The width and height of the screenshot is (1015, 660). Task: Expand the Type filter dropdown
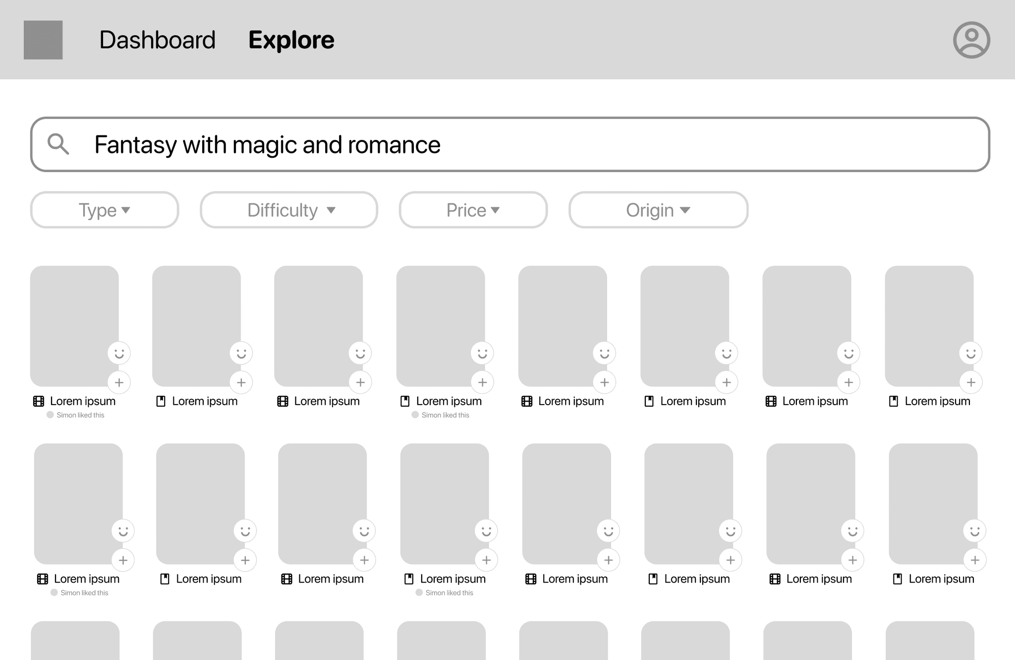tap(104, 210)
